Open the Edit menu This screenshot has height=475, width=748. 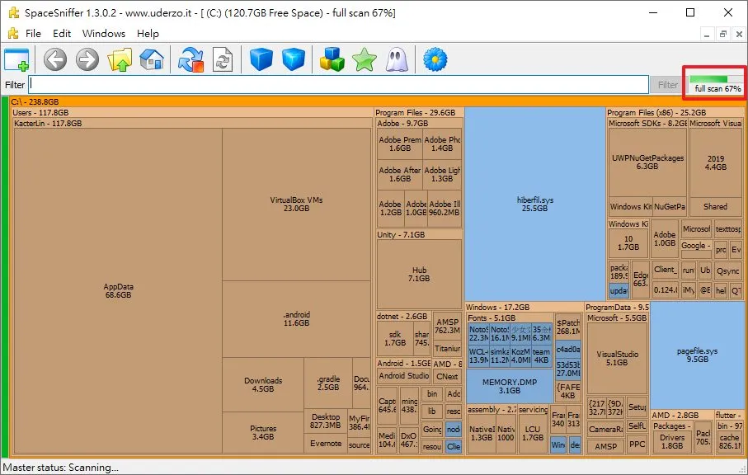click(62, 33)
